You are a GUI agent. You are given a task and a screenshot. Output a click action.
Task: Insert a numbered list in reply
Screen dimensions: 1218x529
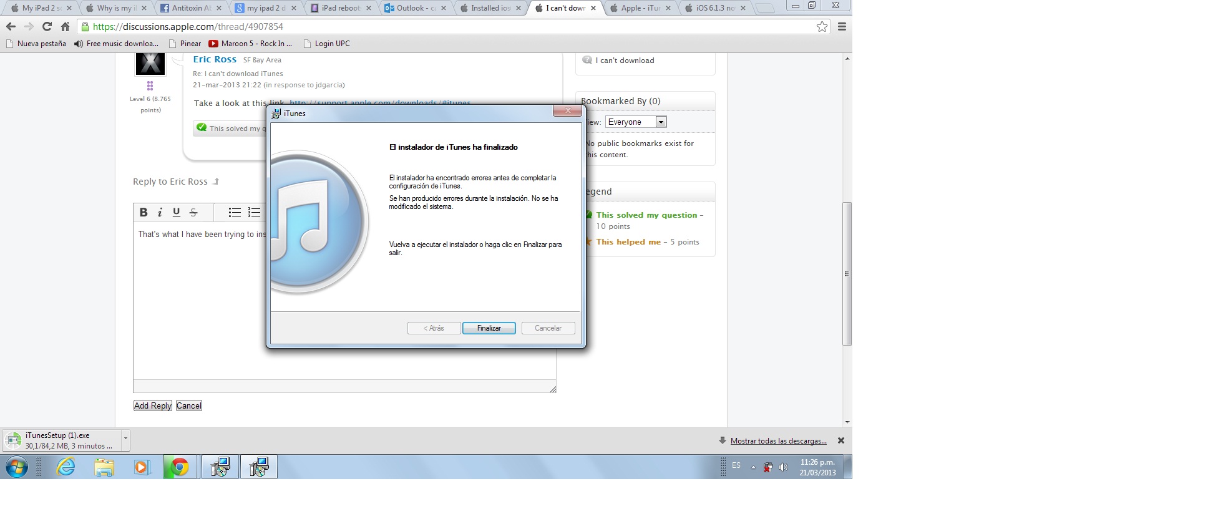(x=254, y=212)
